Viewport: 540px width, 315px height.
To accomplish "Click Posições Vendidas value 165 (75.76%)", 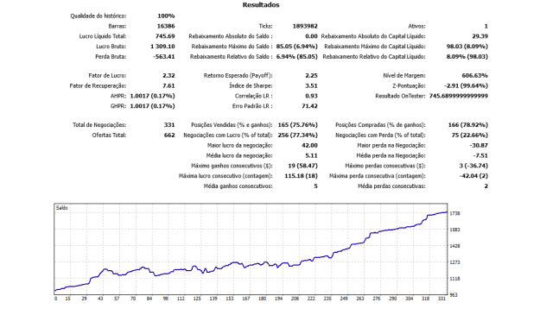I will point(298,125).
